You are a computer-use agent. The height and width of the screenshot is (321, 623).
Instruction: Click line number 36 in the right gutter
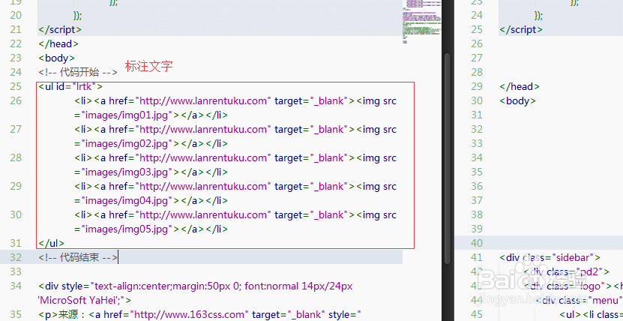coord(477,186)
